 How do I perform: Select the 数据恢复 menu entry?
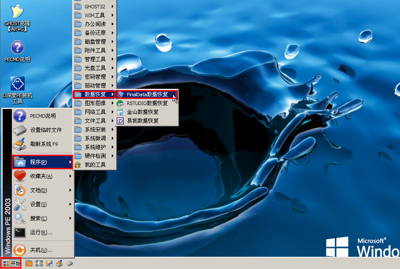coord(94,95)
